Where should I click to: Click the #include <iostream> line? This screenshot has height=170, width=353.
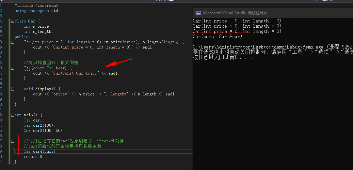click(36, 6)
